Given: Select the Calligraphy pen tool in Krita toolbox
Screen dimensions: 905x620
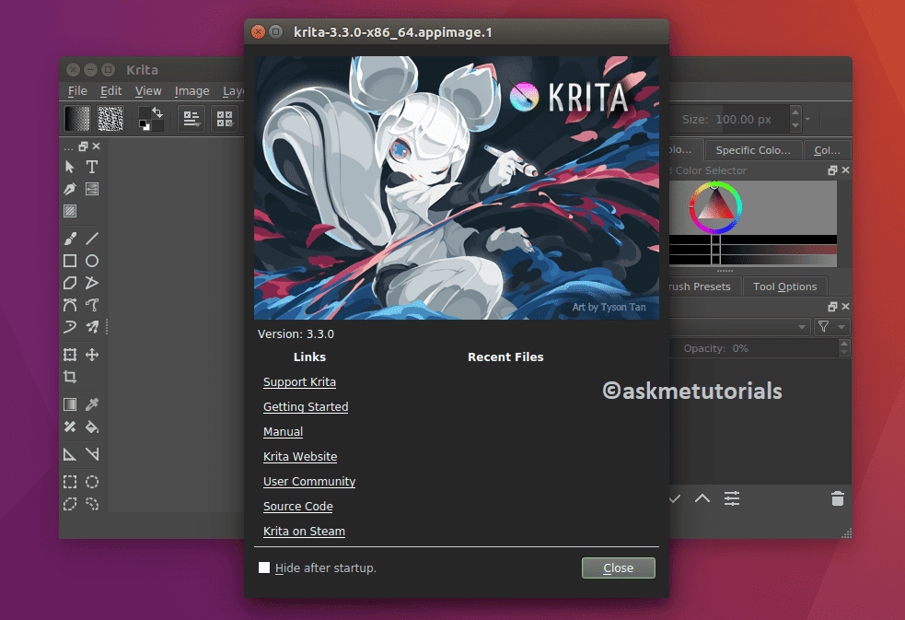Looking at the screenshot, I should (70, 189).
